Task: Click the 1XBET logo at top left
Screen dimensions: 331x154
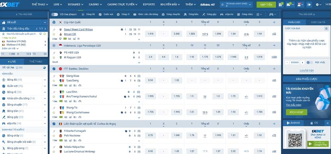Action: click(10, 4)
